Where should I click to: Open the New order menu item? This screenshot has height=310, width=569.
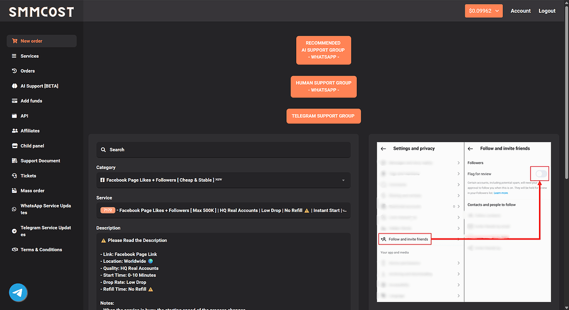coord(42,41)
